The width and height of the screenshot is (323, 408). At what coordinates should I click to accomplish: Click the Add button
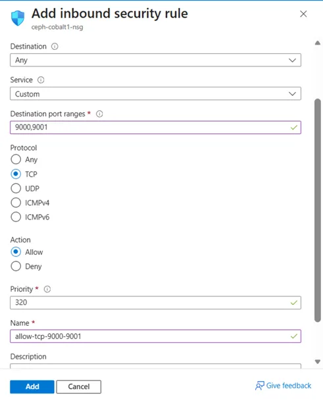(32, 387)
